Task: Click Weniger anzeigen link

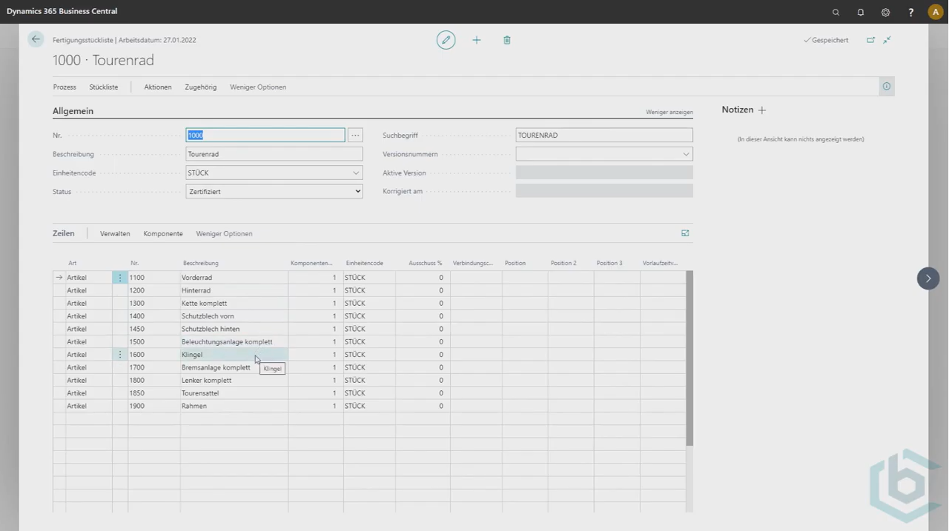Action: [x=669, y=113]
